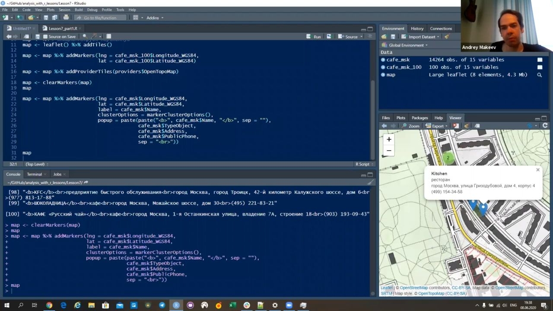Run the current line with Run button
This screenshot has width=553, height=311.
point(314,37)
